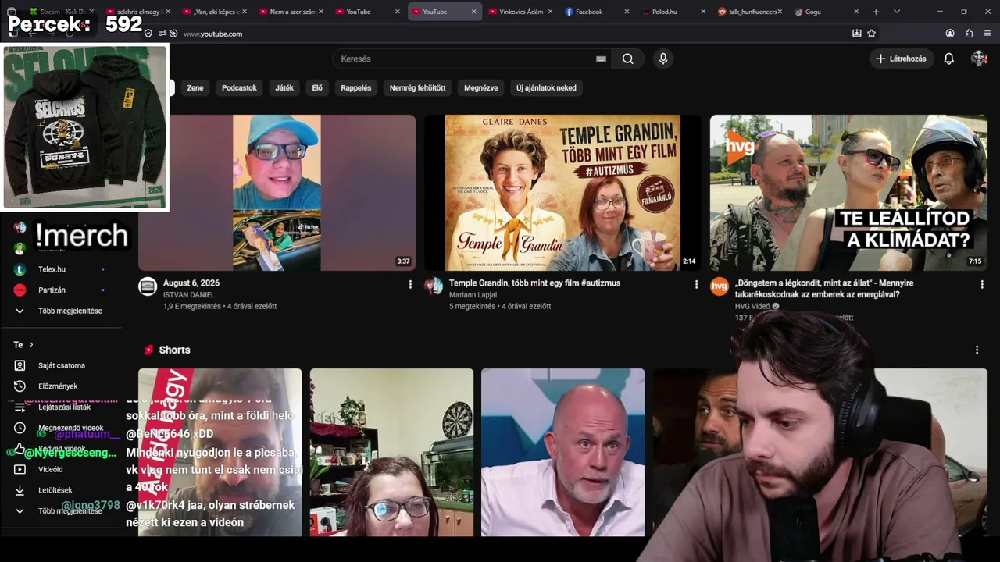Select the Rappelés filter chip

pyautogui.click(x=356, y=88)
